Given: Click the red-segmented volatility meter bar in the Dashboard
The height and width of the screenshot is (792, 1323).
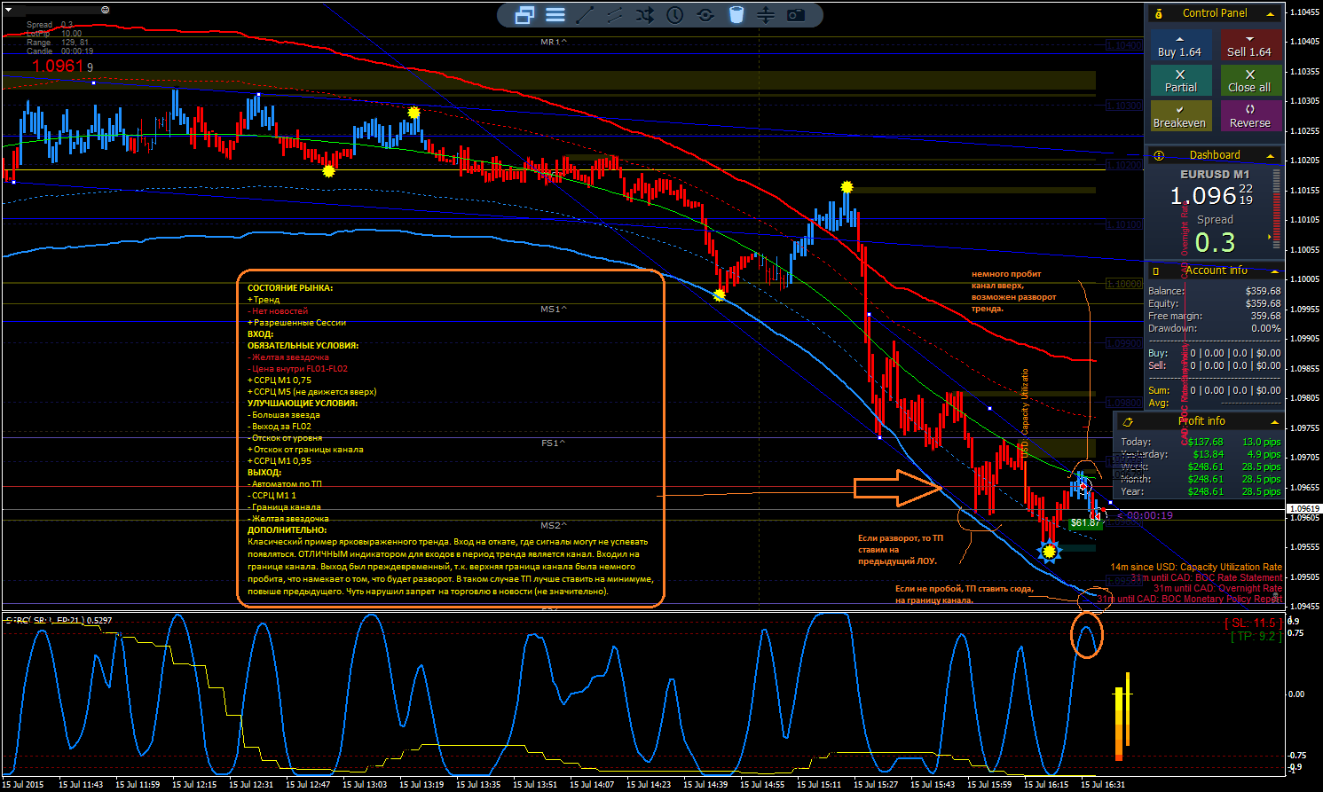Looking at the screenshot, I should [1277, 208].
